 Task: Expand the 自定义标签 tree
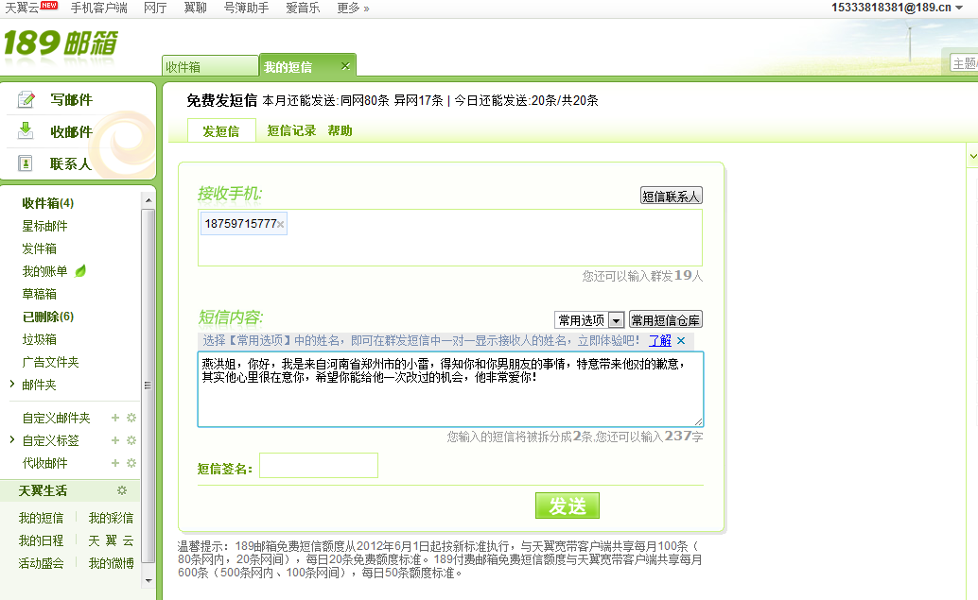(12, 440)
